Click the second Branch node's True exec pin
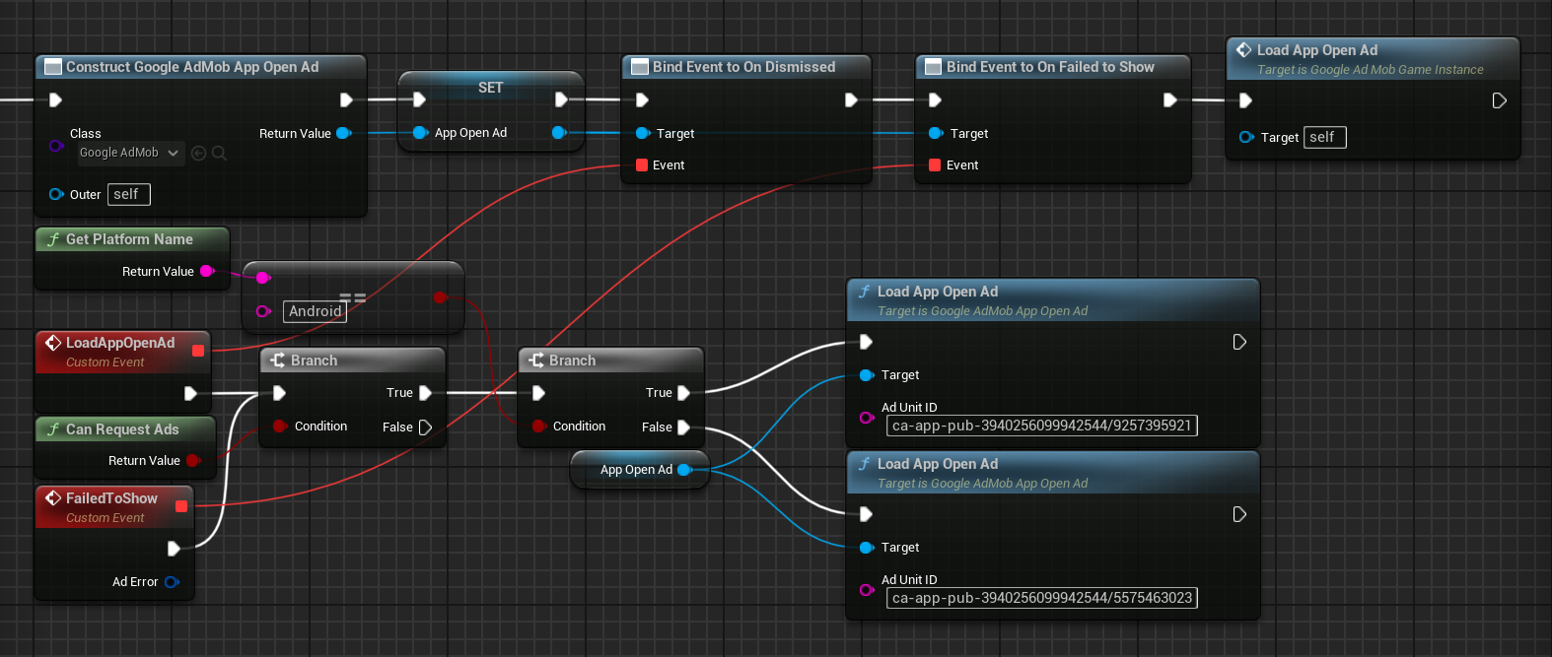 (x=683, y=393)
